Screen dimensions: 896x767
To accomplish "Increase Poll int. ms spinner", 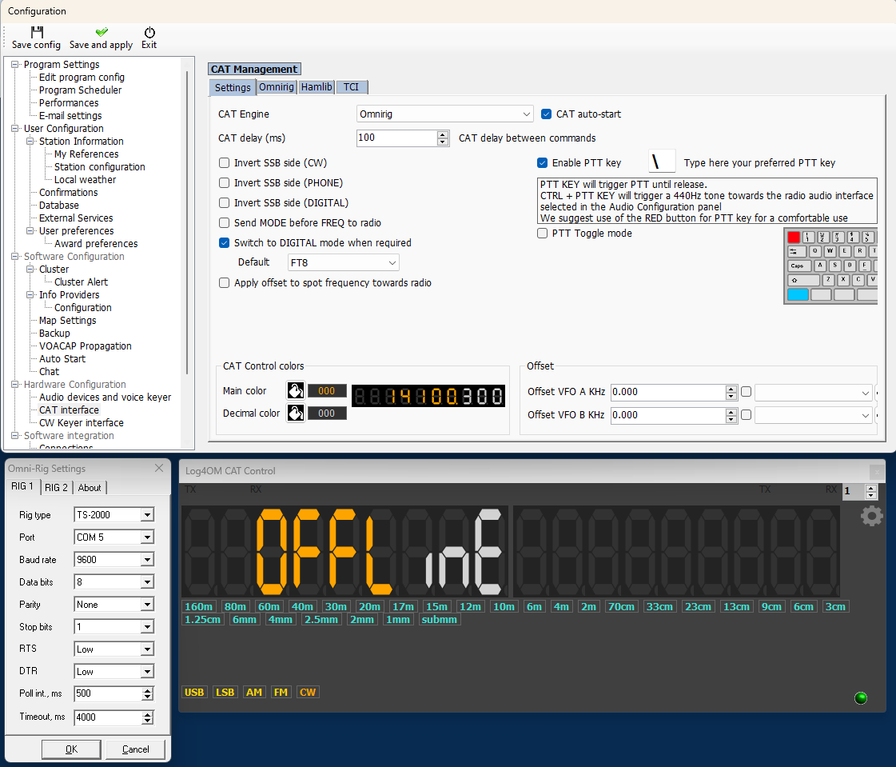I will pos(148,690).
